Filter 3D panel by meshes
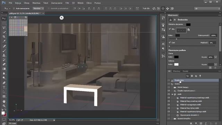This screenshot has width=222, height=125. click(192, 76)
